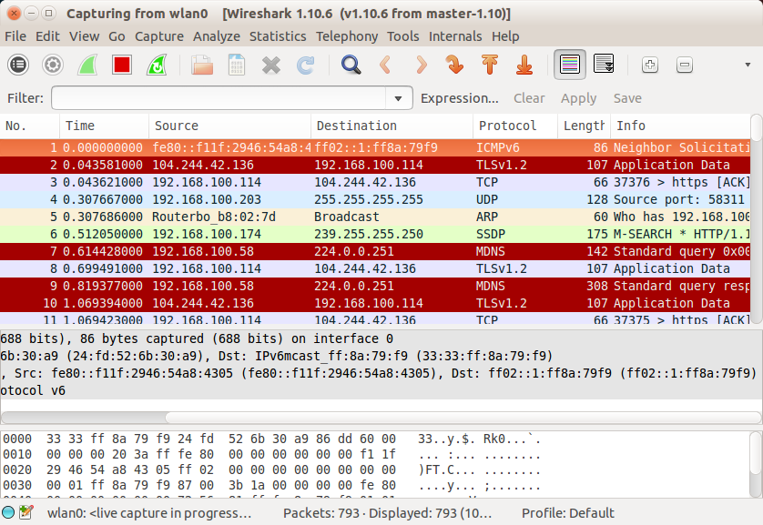The width and height of the screenshot is (763, 525).
Task: Select the IPv6 source fe80 detail line
Action: [381, 373]
